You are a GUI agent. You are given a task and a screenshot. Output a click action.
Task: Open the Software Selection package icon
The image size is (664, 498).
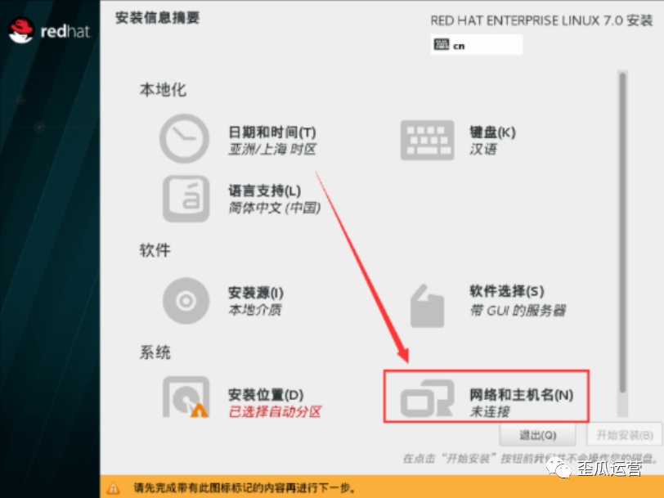pyautogui.click(x=427, y=306)
